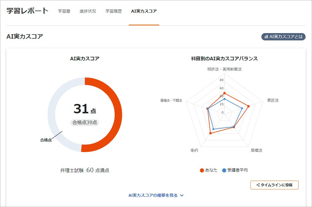Click the 31点 score value

tap(85, 109)
